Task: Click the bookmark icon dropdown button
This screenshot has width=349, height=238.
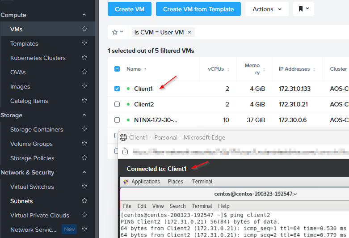Action: tap(303, 9)
